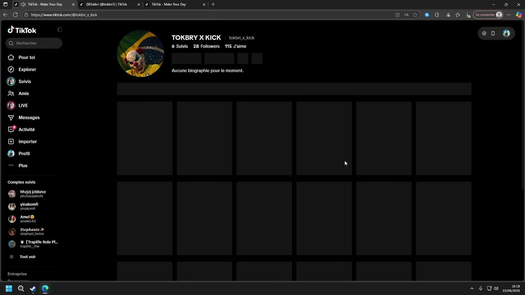525x295 pixels.
Task: Click the TikTok logo in sidebar
Action: [22, 30]
